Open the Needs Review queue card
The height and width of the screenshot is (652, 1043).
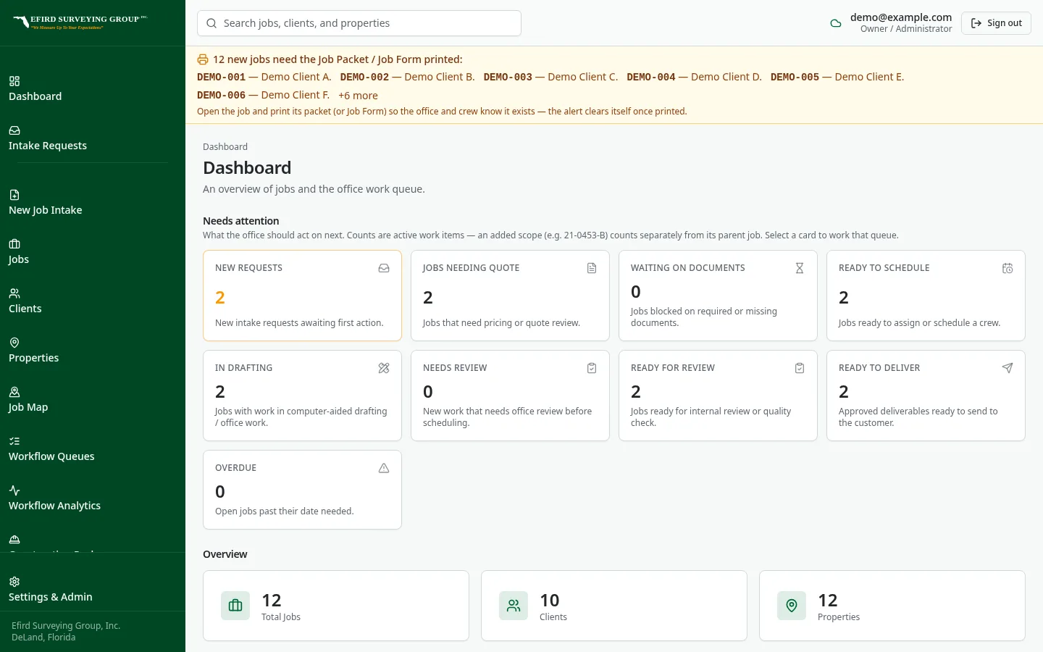click(x=510, y=396)
